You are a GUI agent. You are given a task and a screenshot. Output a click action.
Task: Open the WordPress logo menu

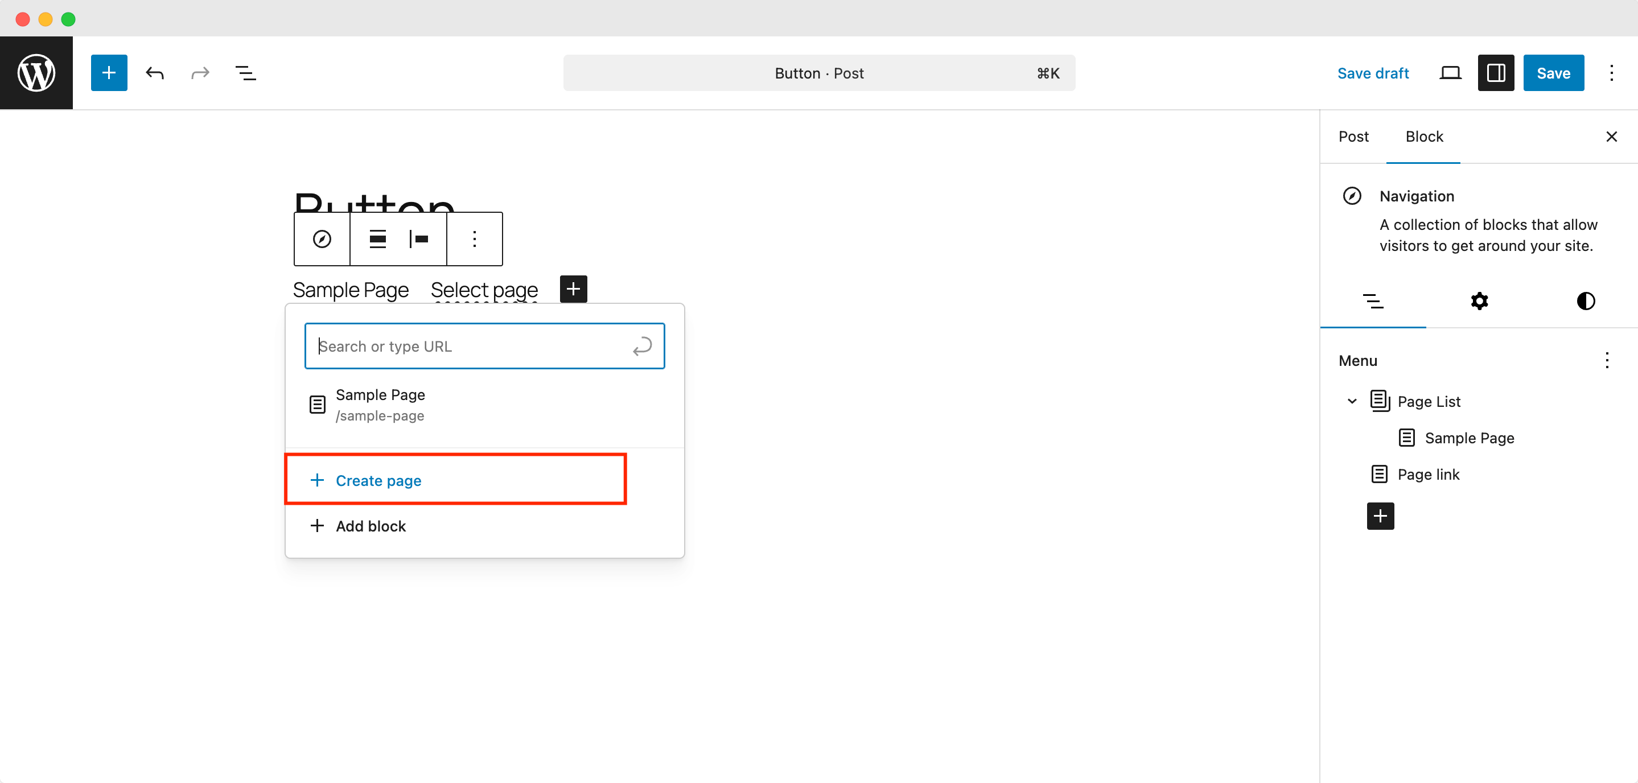(36, 73)
